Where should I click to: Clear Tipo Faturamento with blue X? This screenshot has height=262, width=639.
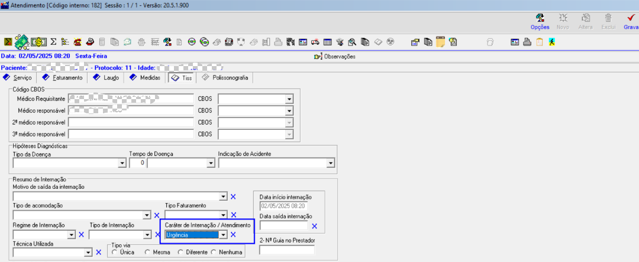coord(234,215)
